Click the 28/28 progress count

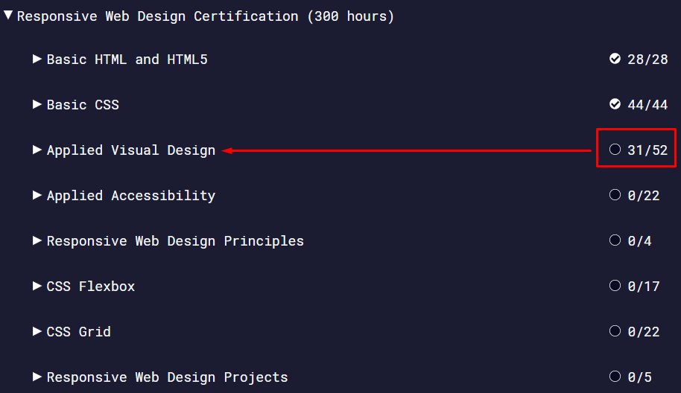[x=647, y=59]
